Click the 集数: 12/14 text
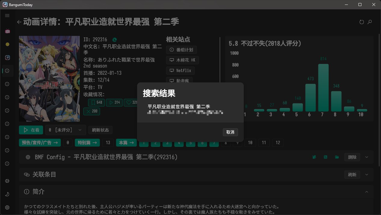 [x=96, y=80]
